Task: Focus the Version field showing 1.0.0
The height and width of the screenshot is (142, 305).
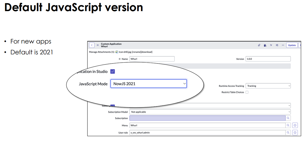Action: pos(268,59)
